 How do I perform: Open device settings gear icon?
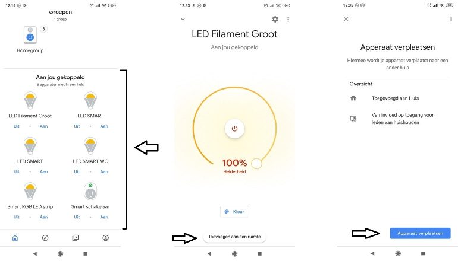pos(275,20)
